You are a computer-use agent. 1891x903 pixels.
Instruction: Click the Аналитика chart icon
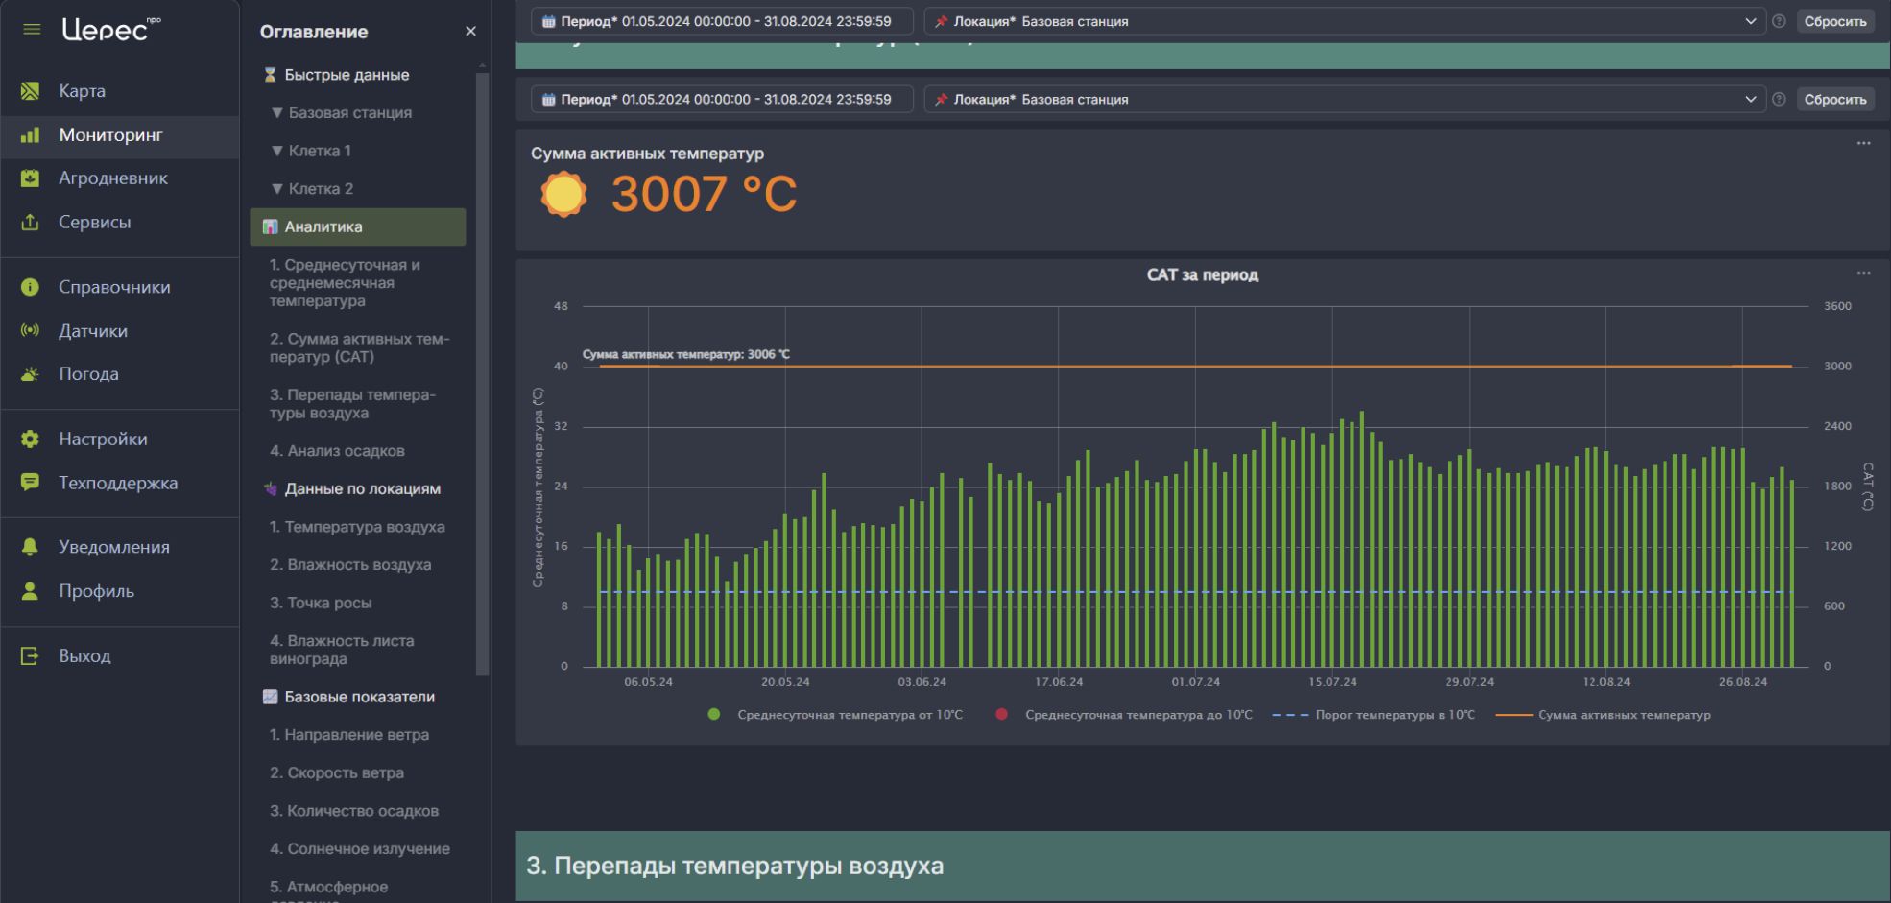click(271, 227)
